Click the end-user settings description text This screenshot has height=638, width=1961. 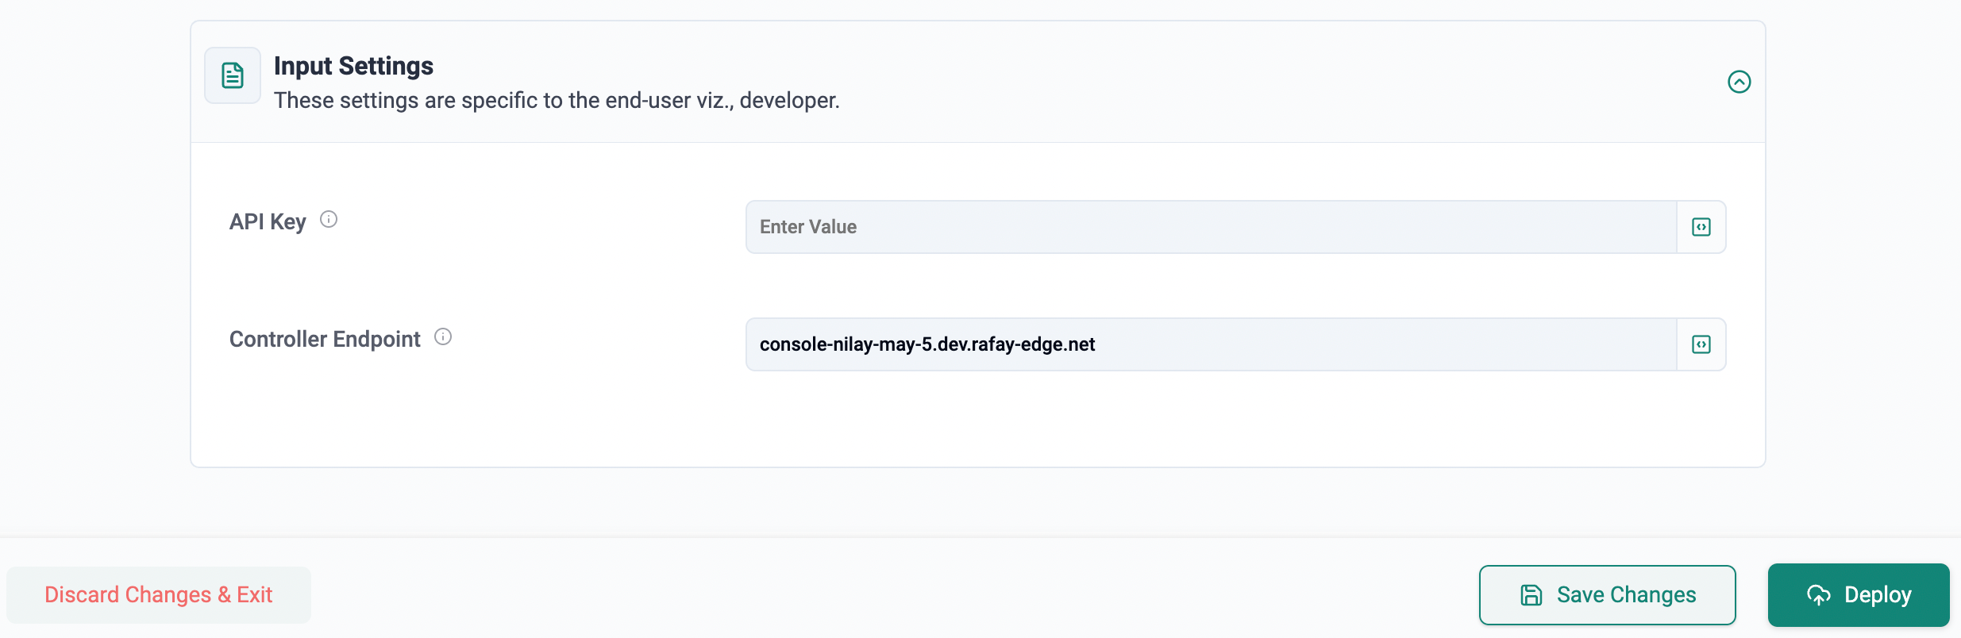[557, 101]
